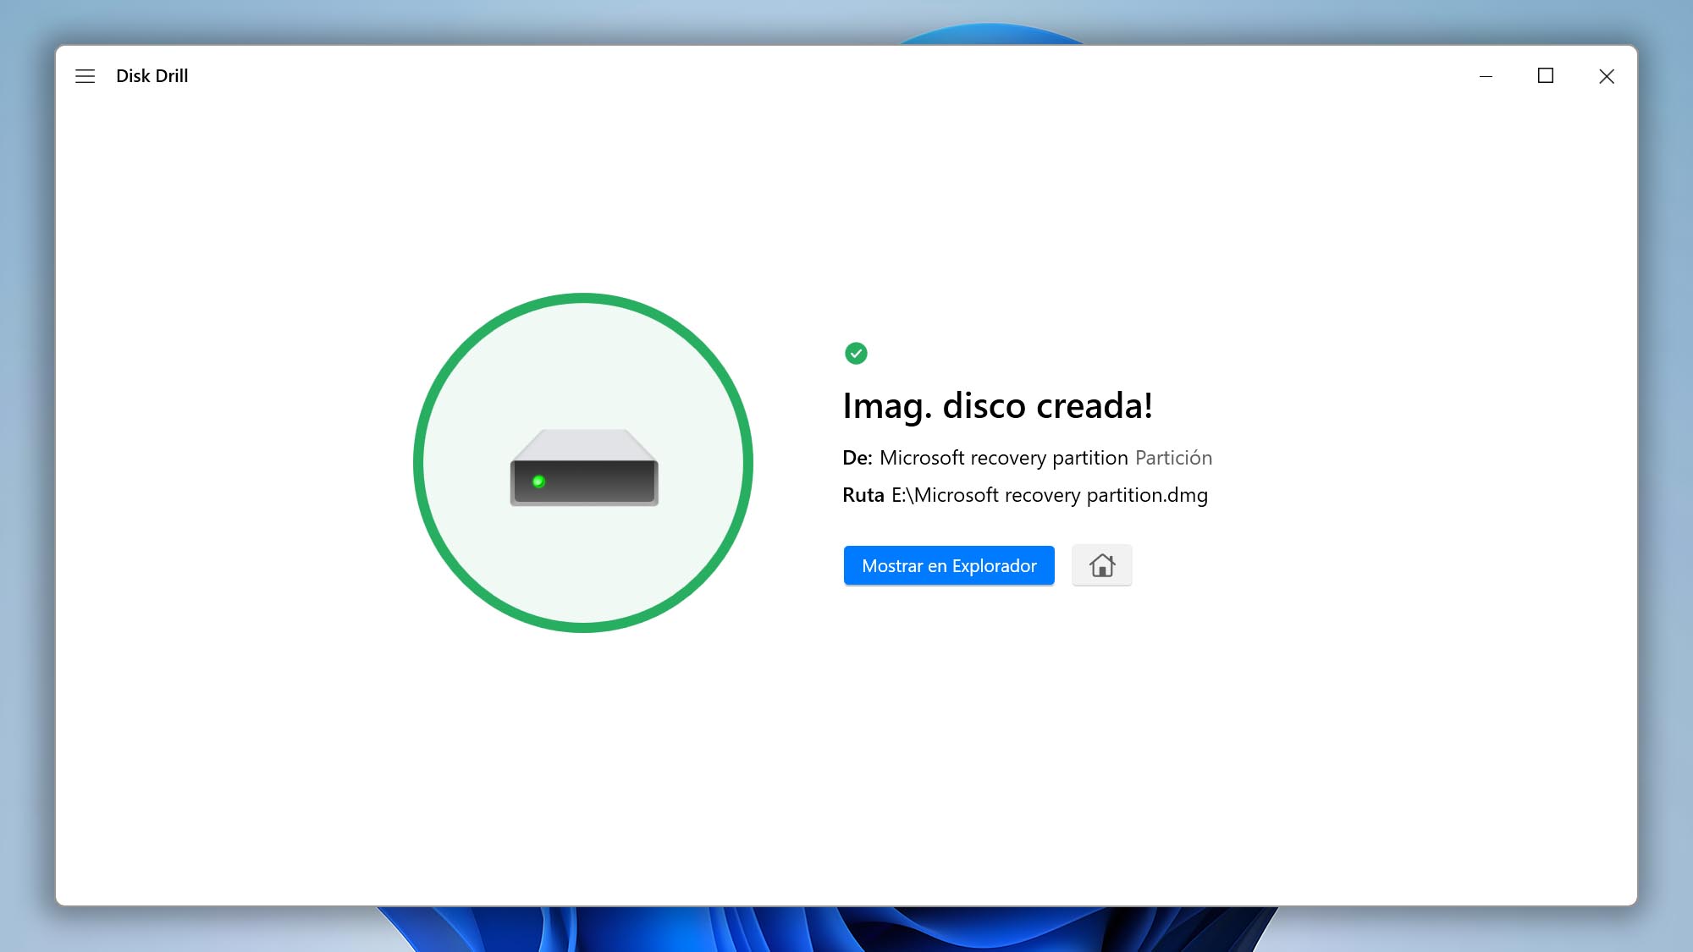
Task: Click the 'Partición' label
Action: [1173, 458]
